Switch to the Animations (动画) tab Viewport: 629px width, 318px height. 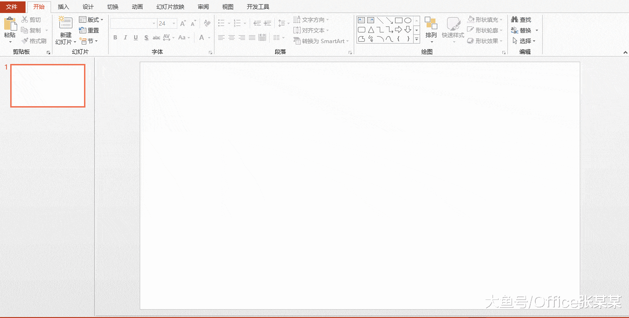137,6
